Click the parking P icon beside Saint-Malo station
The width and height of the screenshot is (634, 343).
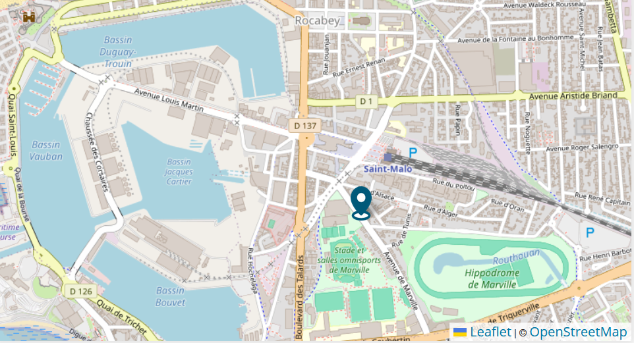coord(413,153)
